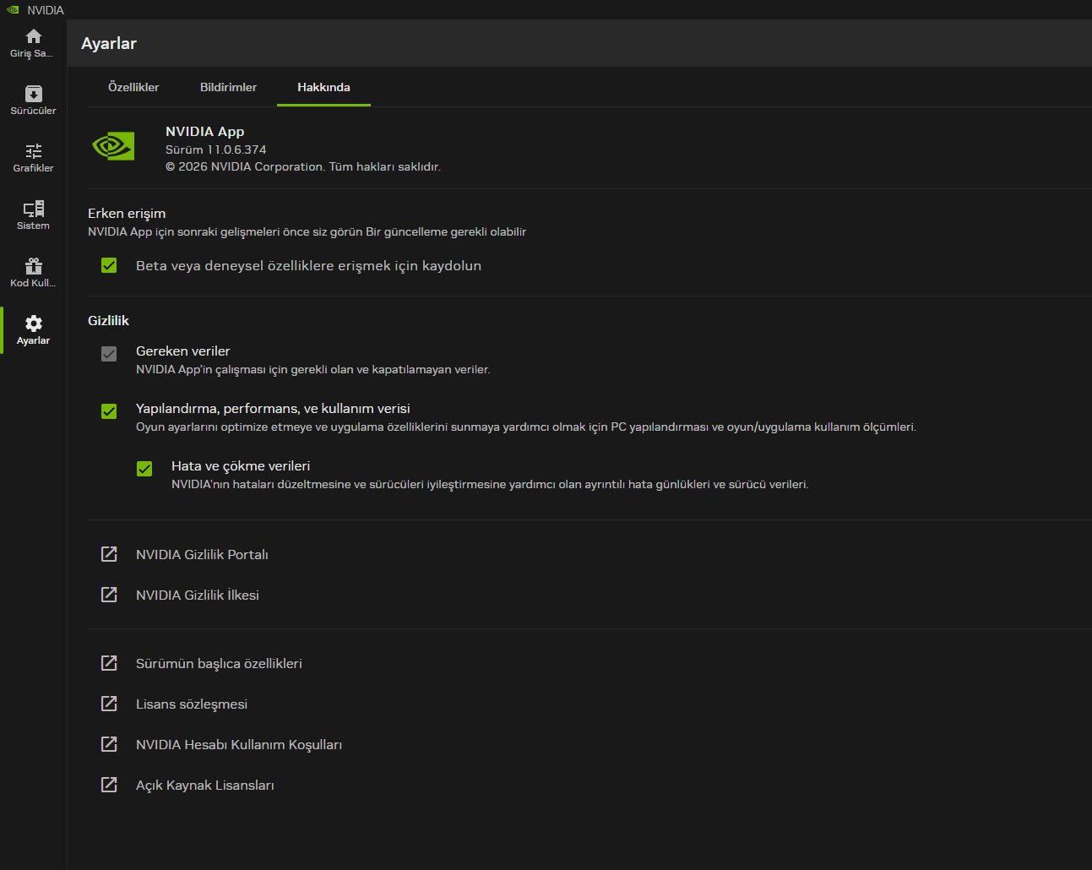Click the Ayarlar page heading

109,44
